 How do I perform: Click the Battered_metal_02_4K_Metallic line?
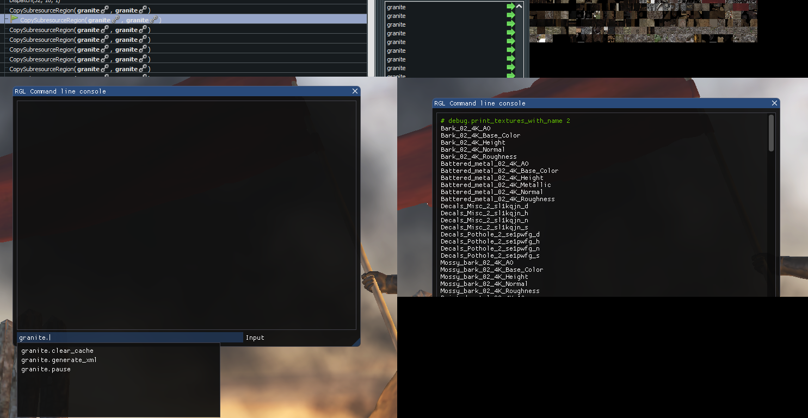pos(496,185)
